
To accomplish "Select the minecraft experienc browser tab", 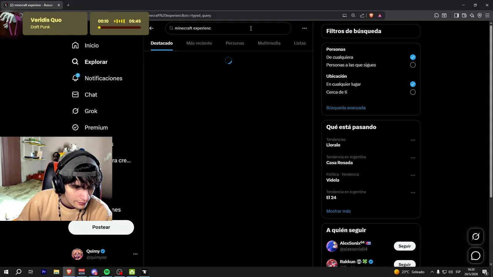I will point(32,5).
